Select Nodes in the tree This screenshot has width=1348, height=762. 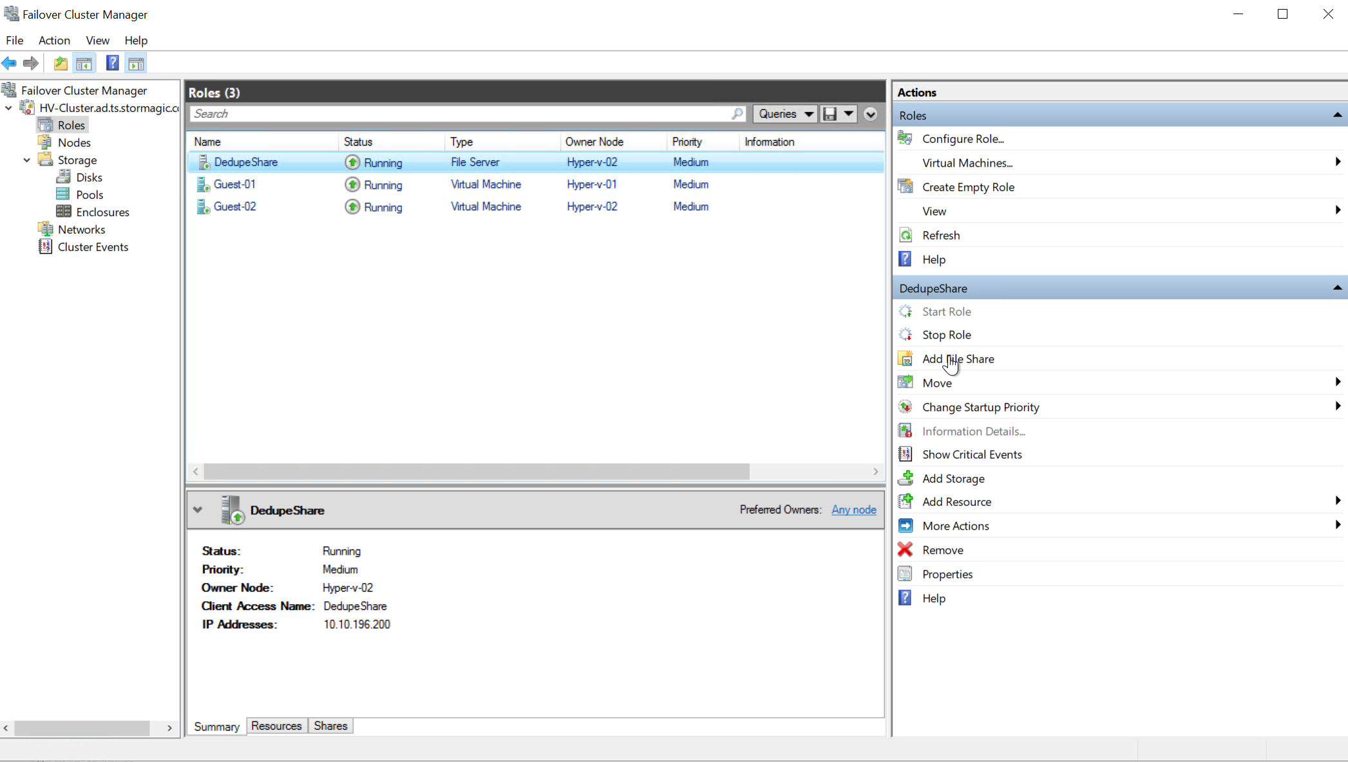click(x=74, y=143)
